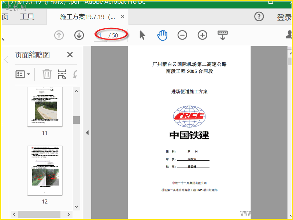Screen dimensions: 293x220
Task: Zoom in with the plus icon
Action: pyautogui.click(x=203, y=35)
